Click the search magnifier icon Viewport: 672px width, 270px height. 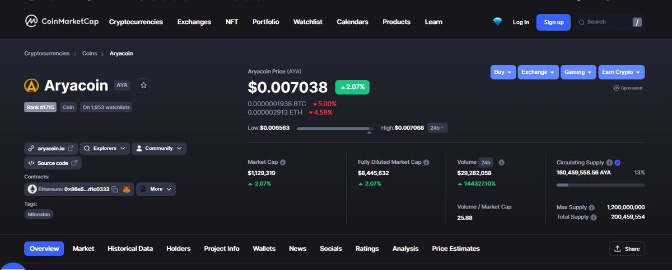[x=581, y=22]
